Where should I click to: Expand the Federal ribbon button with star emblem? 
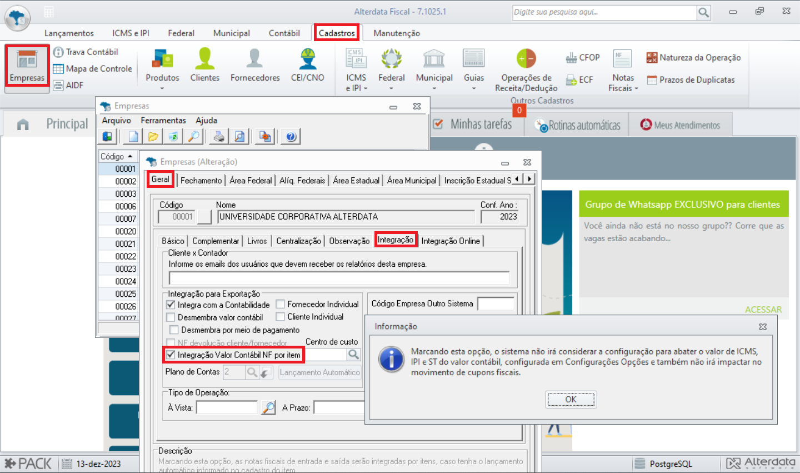[392, 70]
